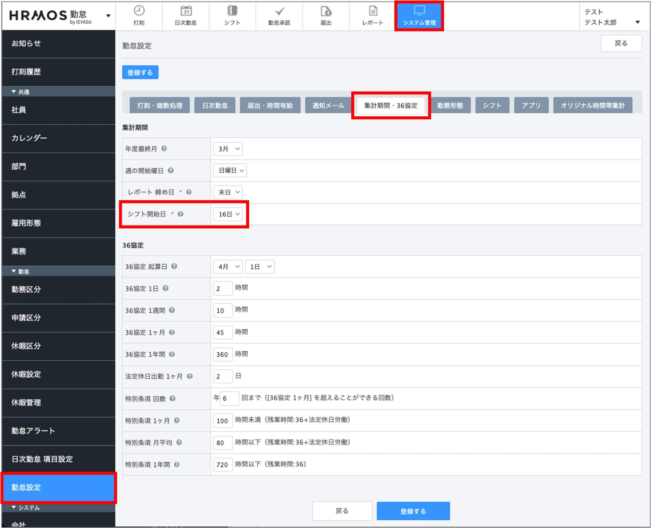Click help icon beside 特別条項 回数
The image size is (651, 528).
click(172, 398)
